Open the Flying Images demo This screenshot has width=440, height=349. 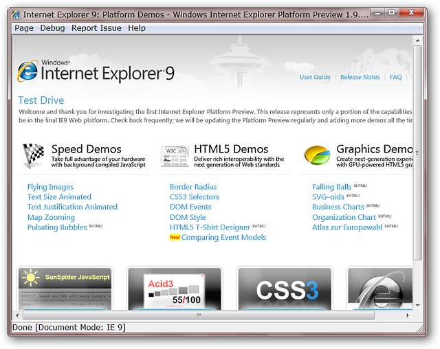pyautogui.click(x=50, y=187)
